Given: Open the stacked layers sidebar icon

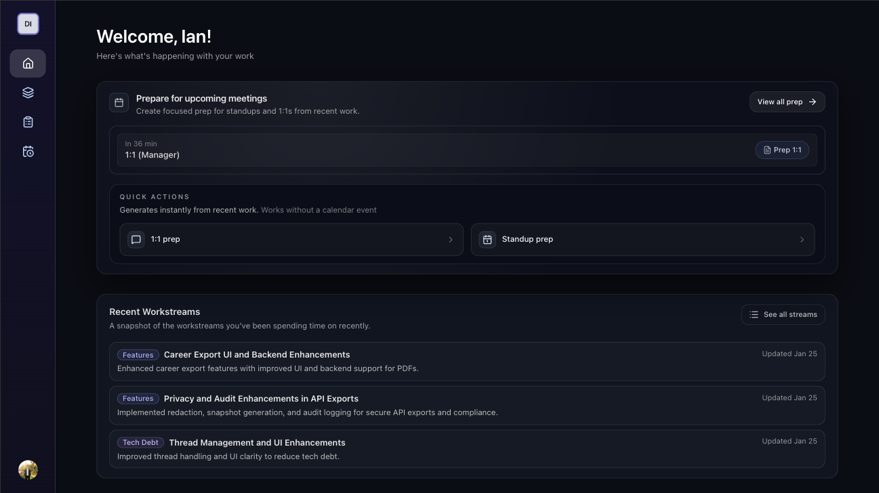Looking at the screenshot, I should point(28,93).
